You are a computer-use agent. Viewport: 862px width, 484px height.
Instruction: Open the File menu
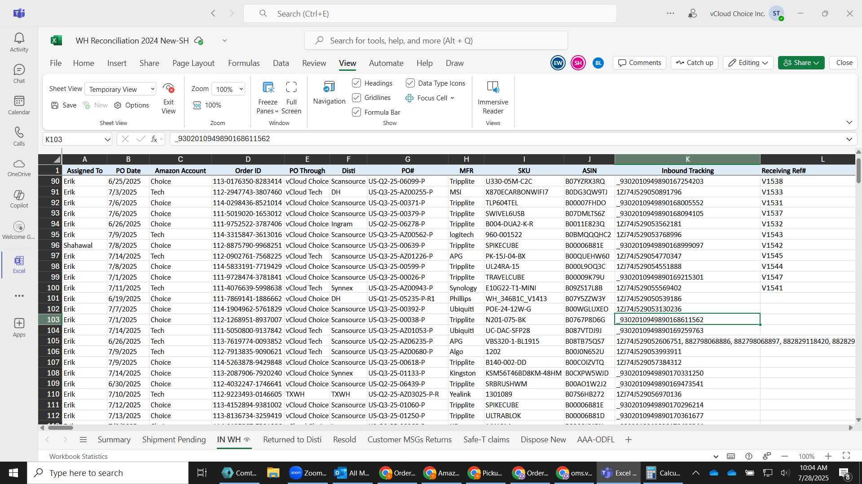click(x=56, y=63)
